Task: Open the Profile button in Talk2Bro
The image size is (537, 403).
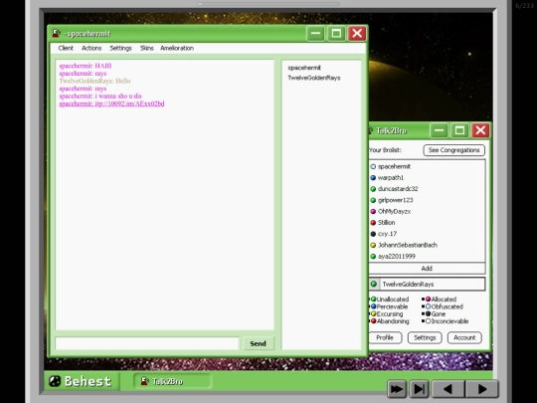Action: 385,337
